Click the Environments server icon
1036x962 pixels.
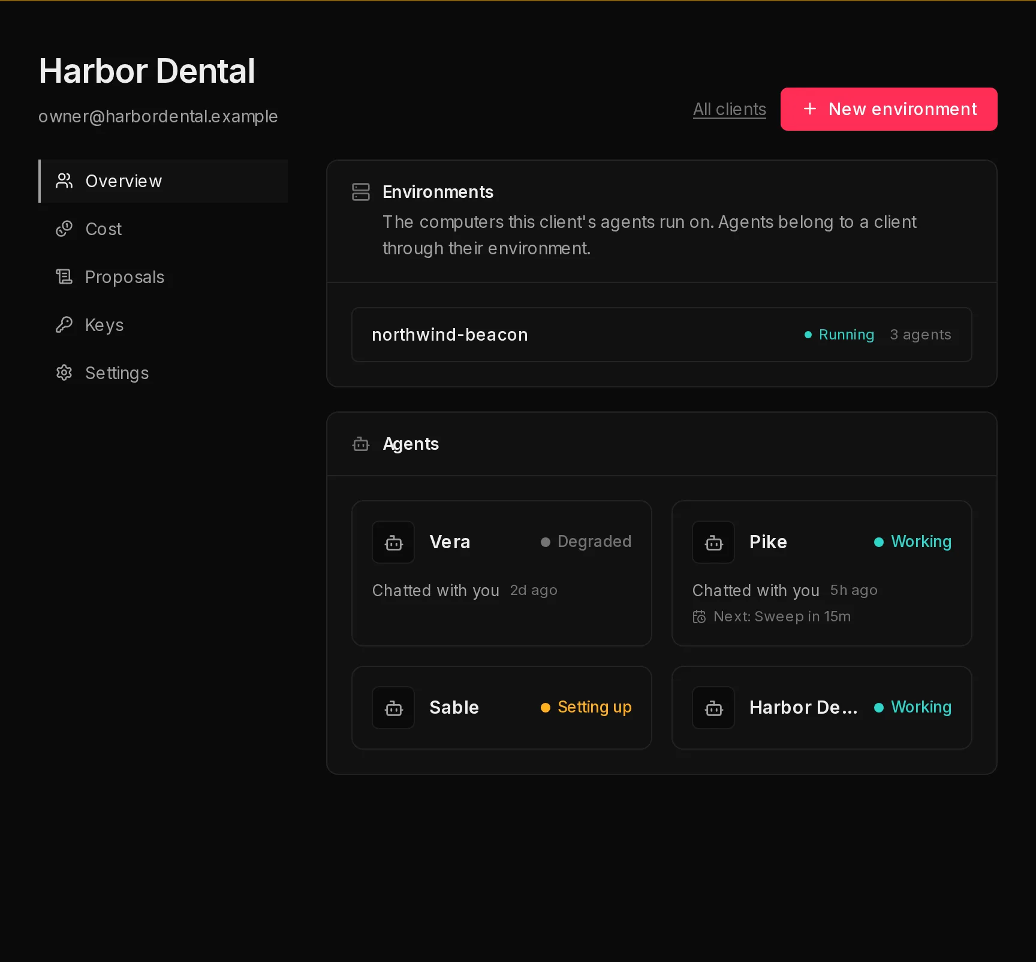point(361,192)
